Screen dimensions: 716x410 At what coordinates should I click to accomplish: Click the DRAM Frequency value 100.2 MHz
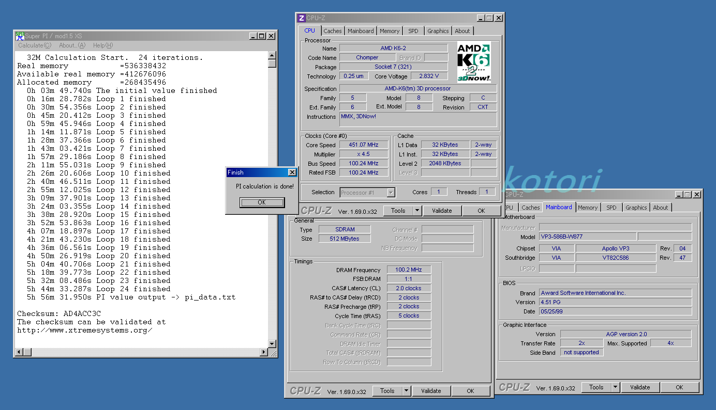coord(409,270)
